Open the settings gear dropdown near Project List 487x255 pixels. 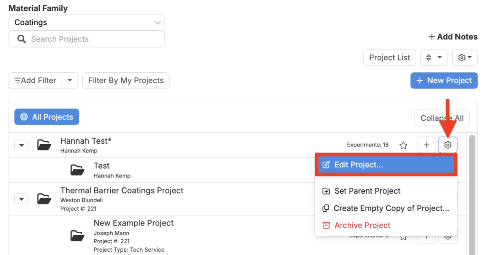click(x=465, y=58)
